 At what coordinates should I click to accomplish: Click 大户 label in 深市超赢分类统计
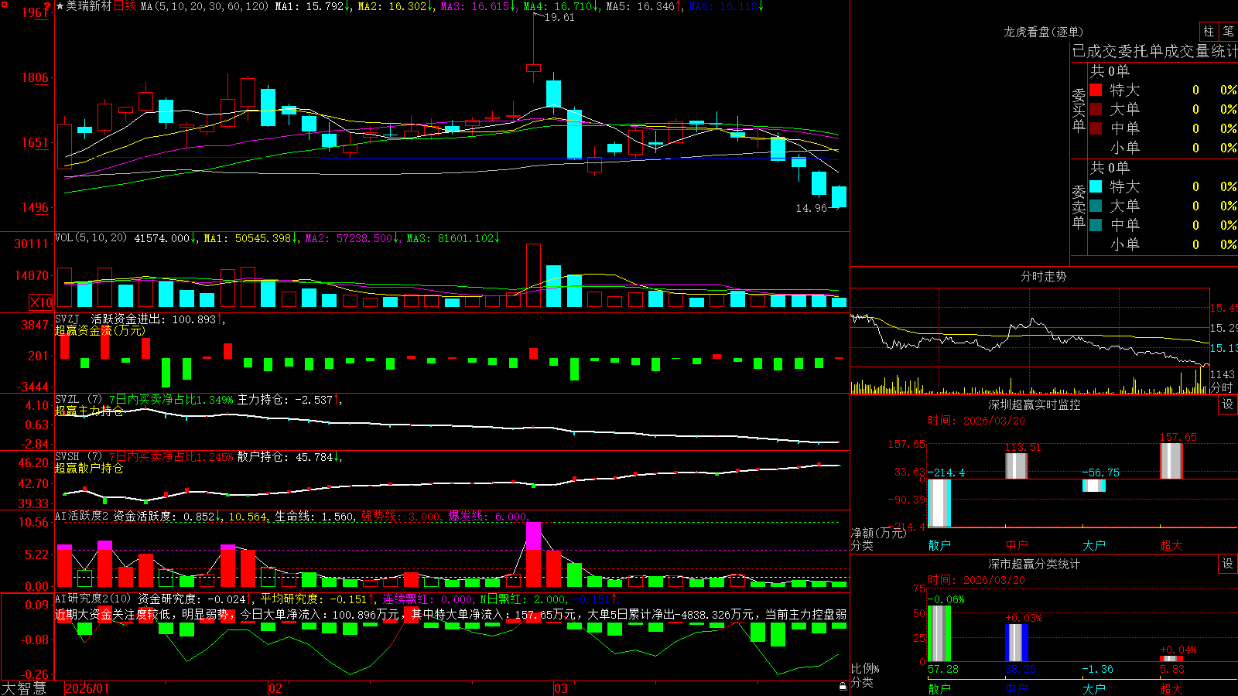point(1094,688)
